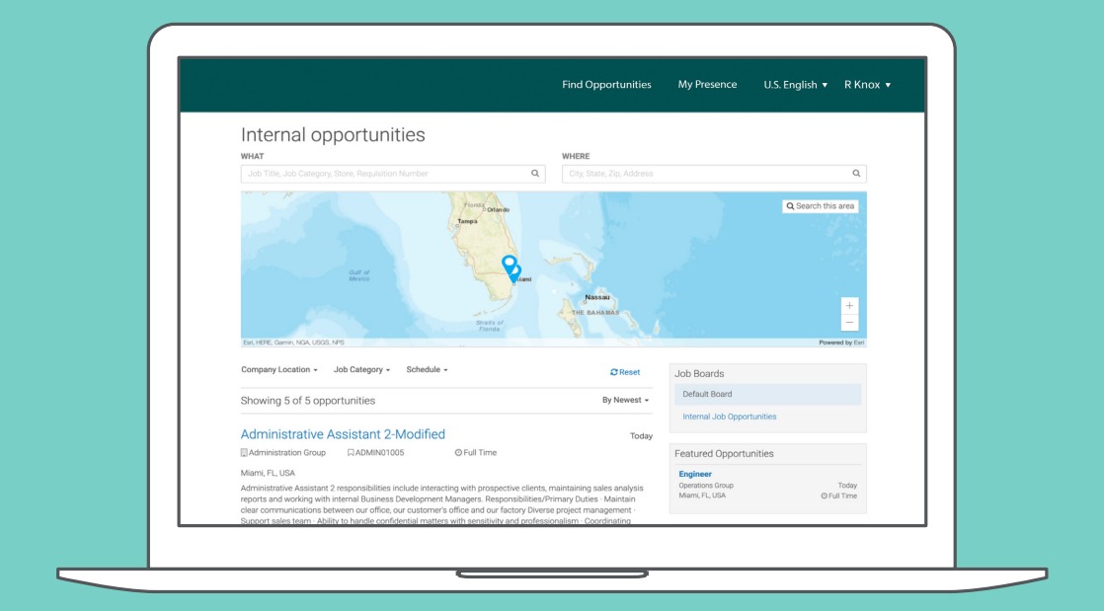Open My Presence from the top navigation
The image size is (1104, 611).
pos(707,85)
